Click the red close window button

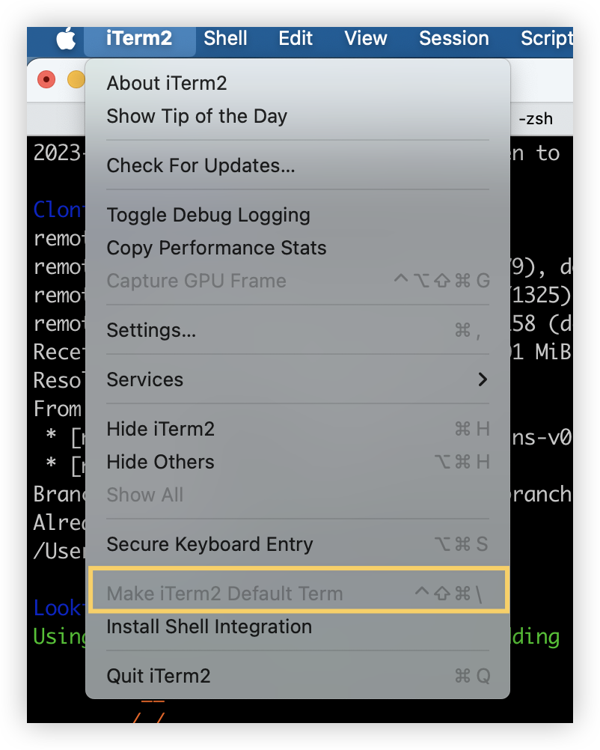46,79
